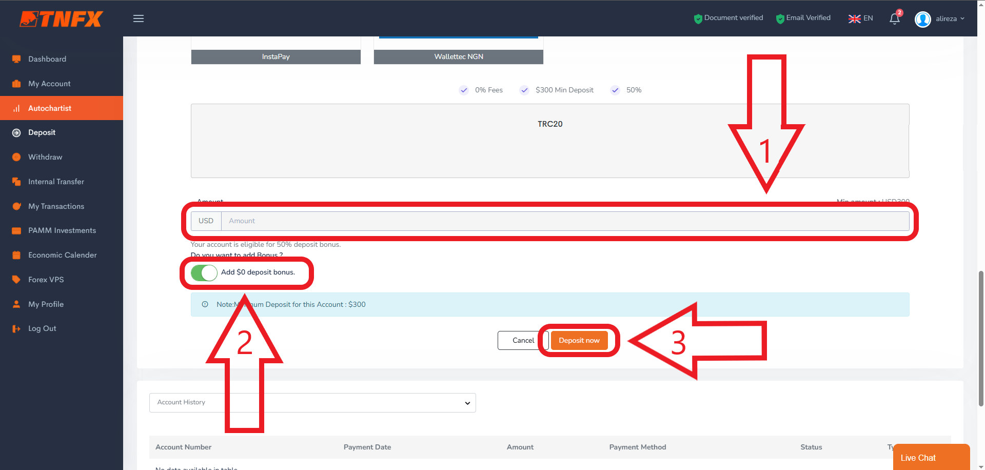This screenshot has height=470, width=985.
Task: Open the Deposit sidebar page
Action: click(x=42, y=132)
